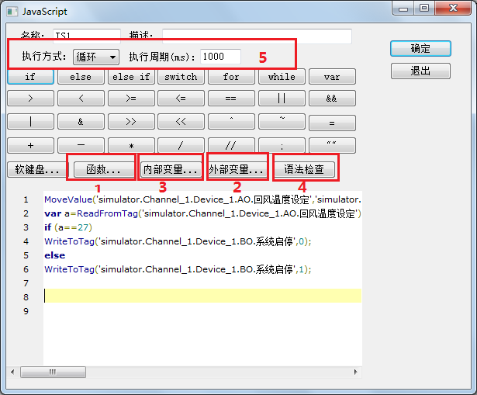
Task: Click the MoveValue code on line 1
Action: [202, 199]
